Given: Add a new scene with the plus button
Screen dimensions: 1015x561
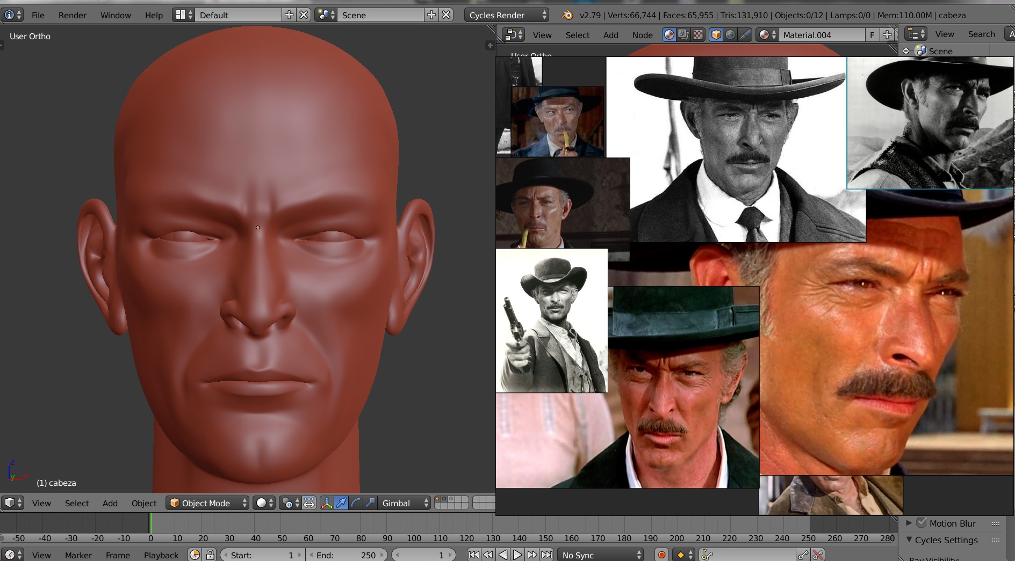Looking at the screenshot, I should tap(431, 15).
